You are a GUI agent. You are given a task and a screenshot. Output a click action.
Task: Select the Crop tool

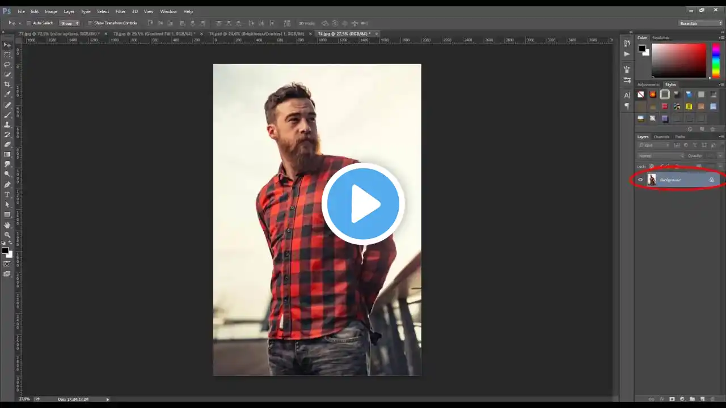pyautogui.click(x=7, y=84)
